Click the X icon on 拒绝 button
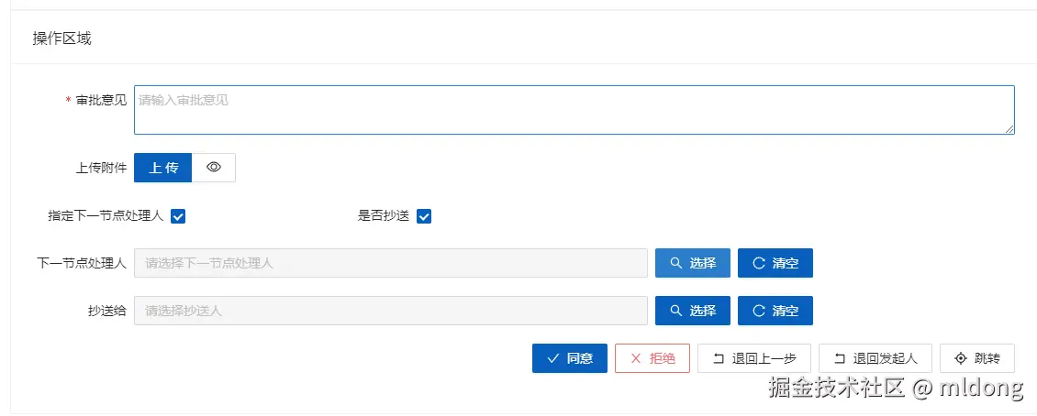The image size is (1037, 416). click(635, 358)
